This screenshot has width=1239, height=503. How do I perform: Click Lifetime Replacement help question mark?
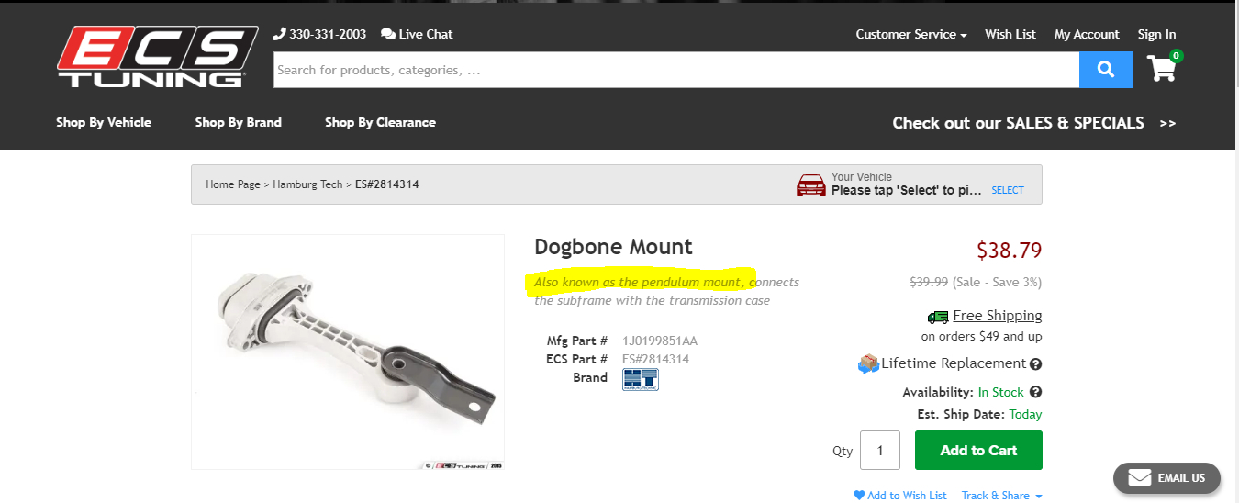pos(1035,364)
